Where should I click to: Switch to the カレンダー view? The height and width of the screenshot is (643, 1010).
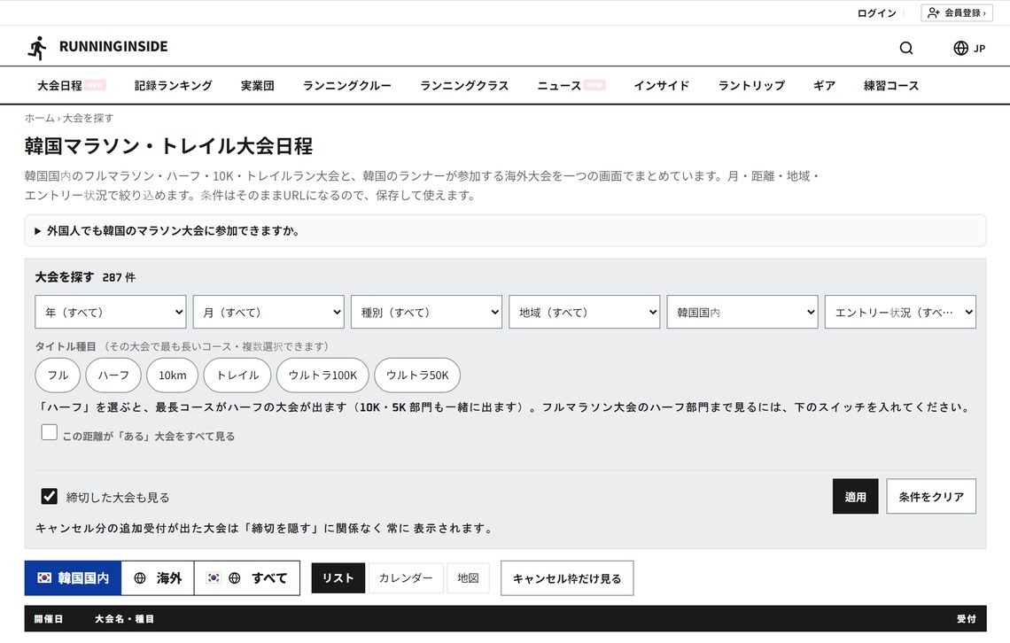[406, 578]
